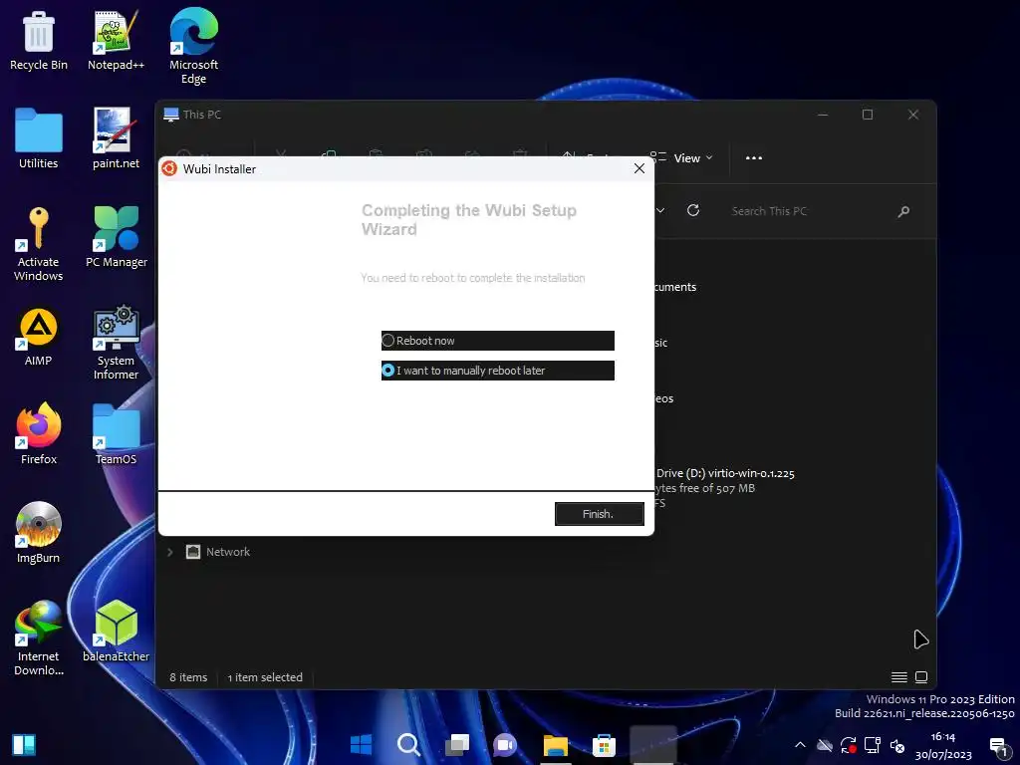This screenshot has width=1020, height=765.
Task: Select System Informer desktop shortcut
Action: pyautogui.click(x=116, y=343)
